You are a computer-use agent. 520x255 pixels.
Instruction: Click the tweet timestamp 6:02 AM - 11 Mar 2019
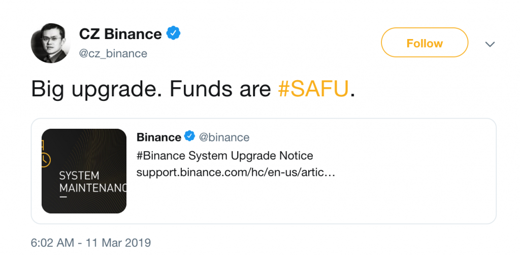pos(91,243)
